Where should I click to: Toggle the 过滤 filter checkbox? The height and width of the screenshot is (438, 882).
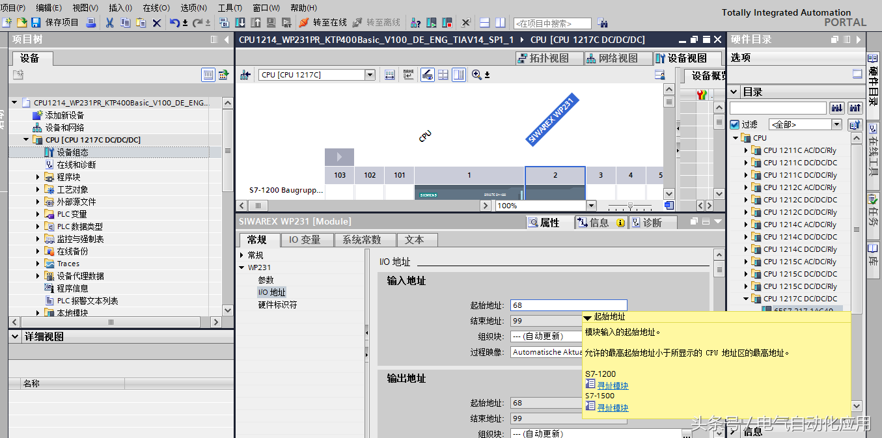point(735,124)
